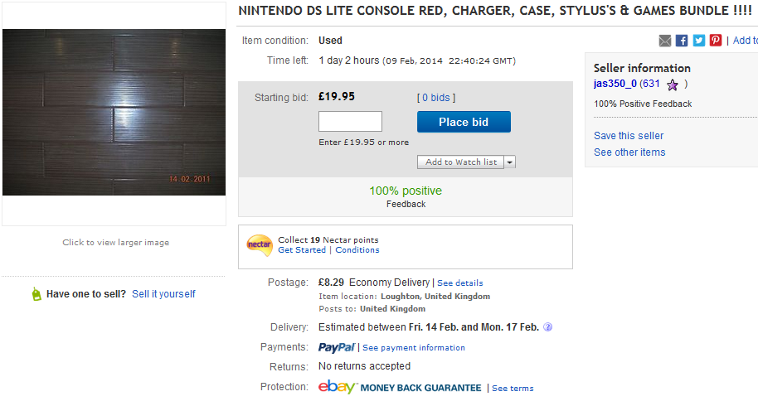The image size is (758, 406).
Task: Click the Place bid button
Action: [464, 122]
